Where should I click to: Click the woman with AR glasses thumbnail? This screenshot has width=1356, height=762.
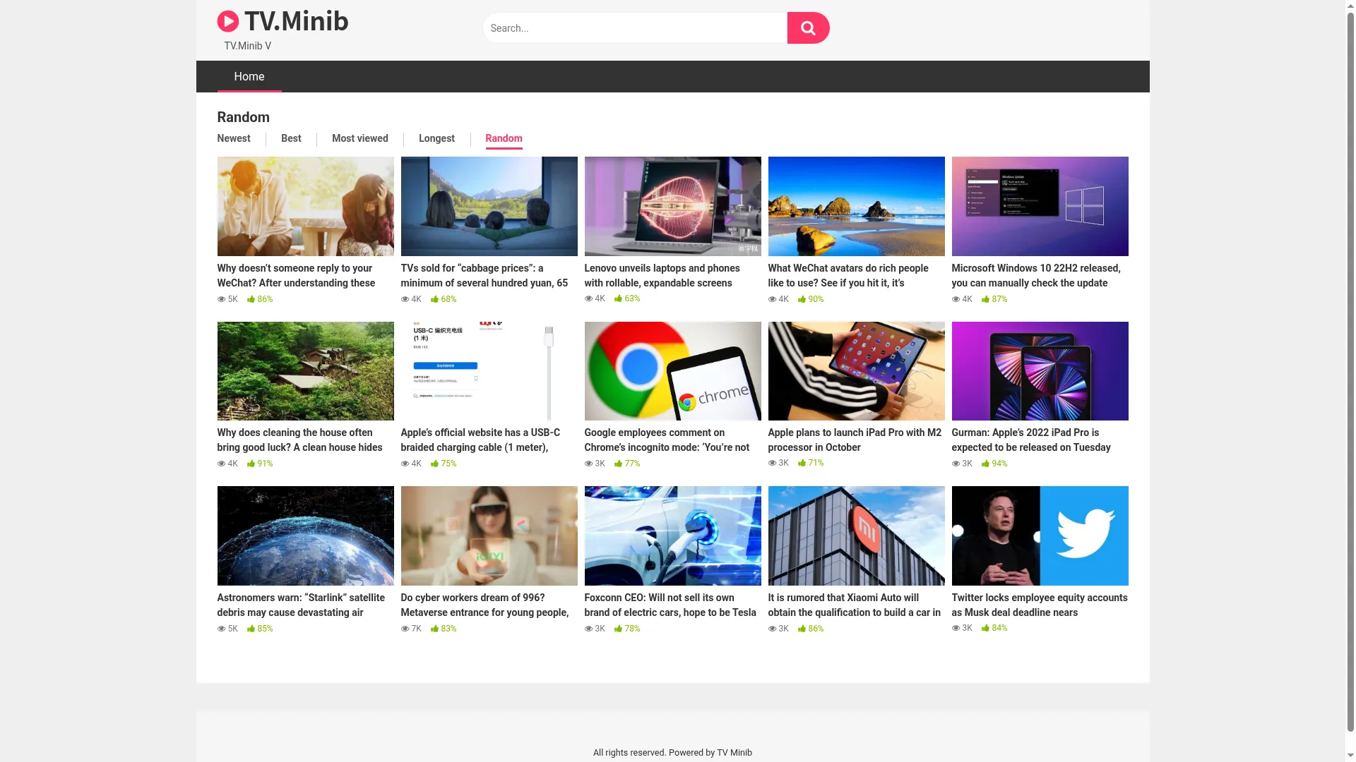[x=489, y=536]
